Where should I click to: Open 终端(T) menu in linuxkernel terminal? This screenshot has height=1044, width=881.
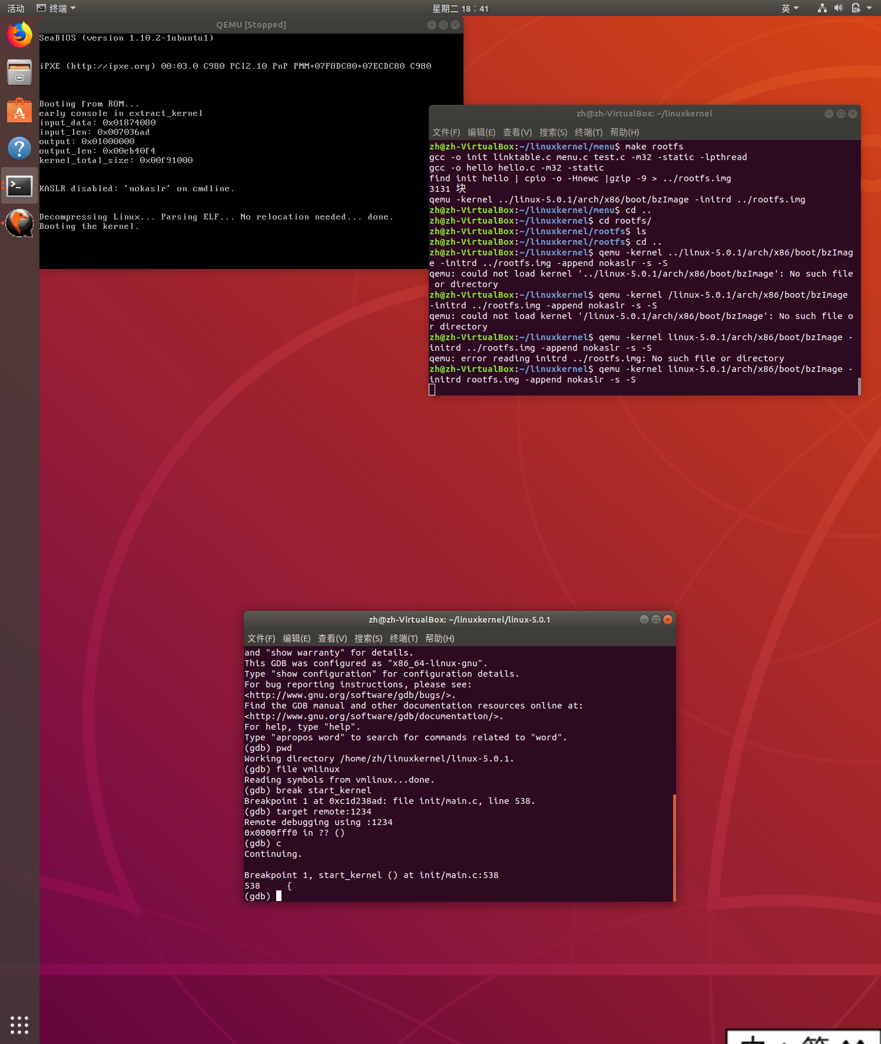coord(588,132)
